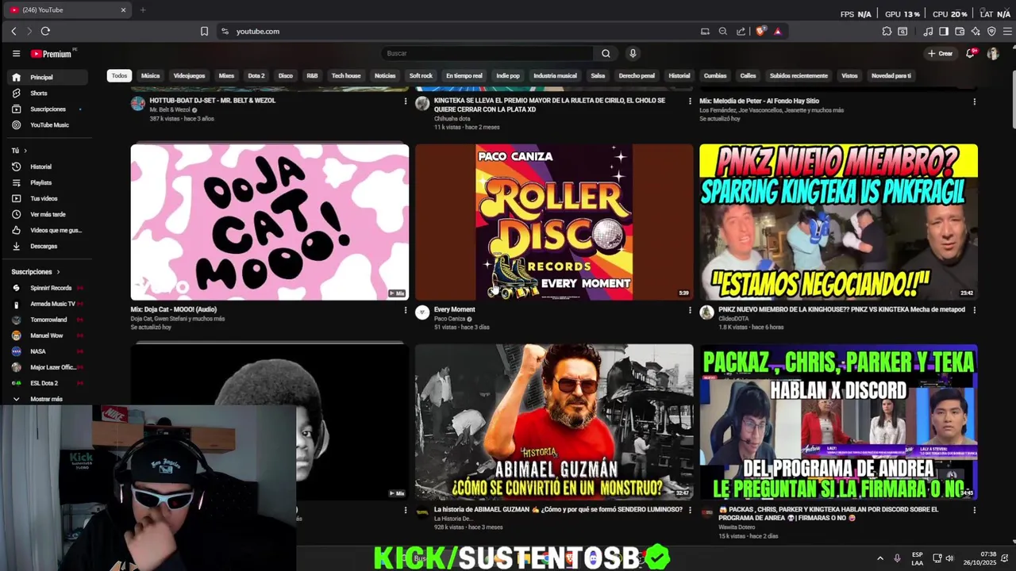The image size is (1016, 571).
Task: Open Ver más tarde list
Action: pos(46,215)
